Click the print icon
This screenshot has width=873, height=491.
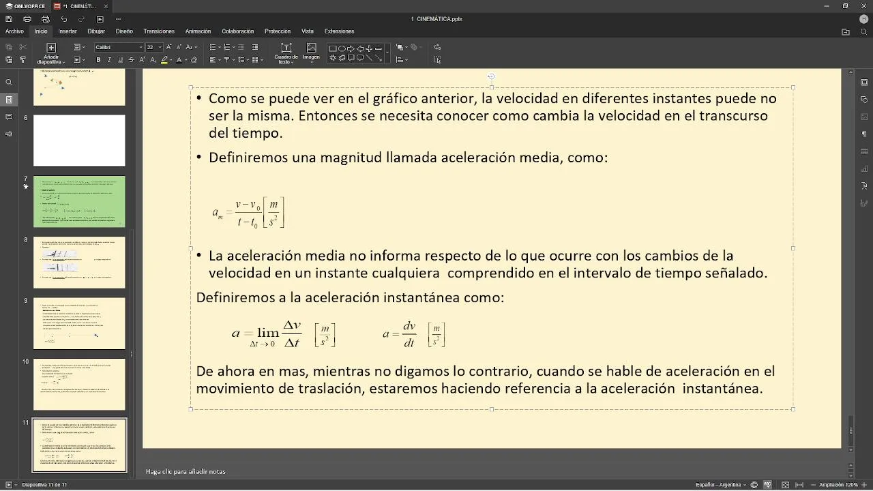(27, 19)
